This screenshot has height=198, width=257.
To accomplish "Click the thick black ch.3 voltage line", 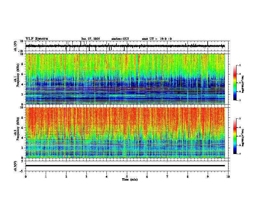I will (x=125, y=166).
